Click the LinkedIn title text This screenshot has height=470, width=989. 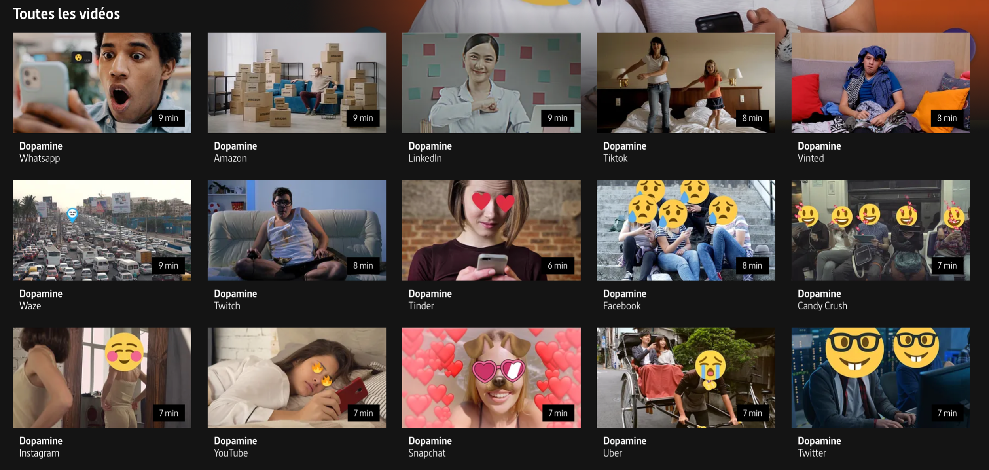(425, 158)
